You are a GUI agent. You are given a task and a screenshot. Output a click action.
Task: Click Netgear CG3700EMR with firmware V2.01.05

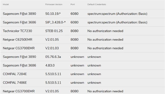(x=19, y=91)
